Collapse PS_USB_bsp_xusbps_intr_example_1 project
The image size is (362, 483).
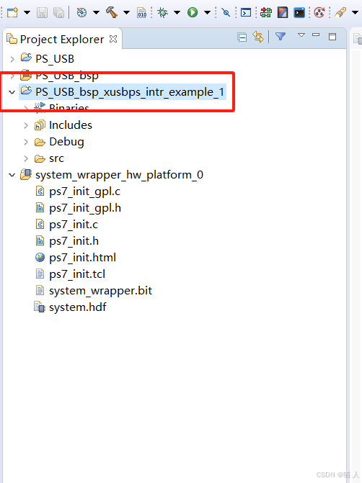pos(12,92)
